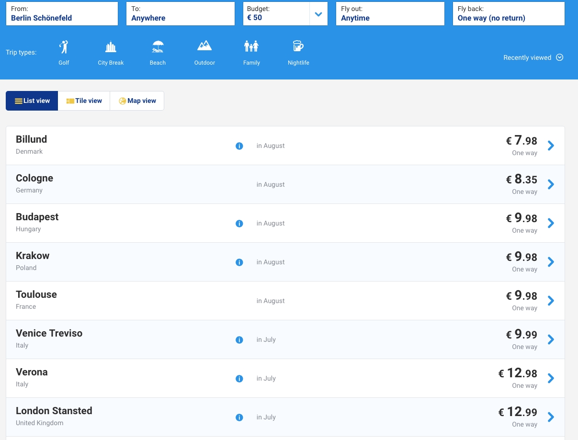Choose the Family trip type icon

(251, 46)
